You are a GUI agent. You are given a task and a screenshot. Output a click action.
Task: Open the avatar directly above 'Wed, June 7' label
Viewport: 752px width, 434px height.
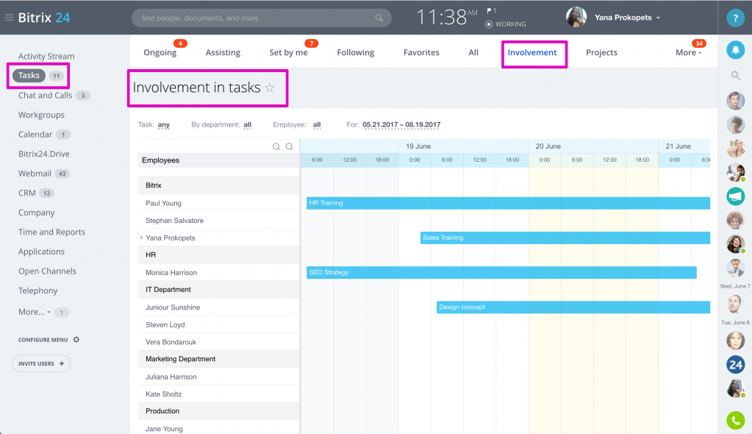coord(735,268)
